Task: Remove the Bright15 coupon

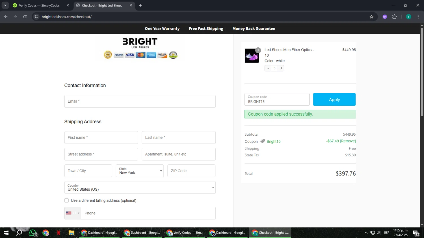Action: (x=348, y=141)
